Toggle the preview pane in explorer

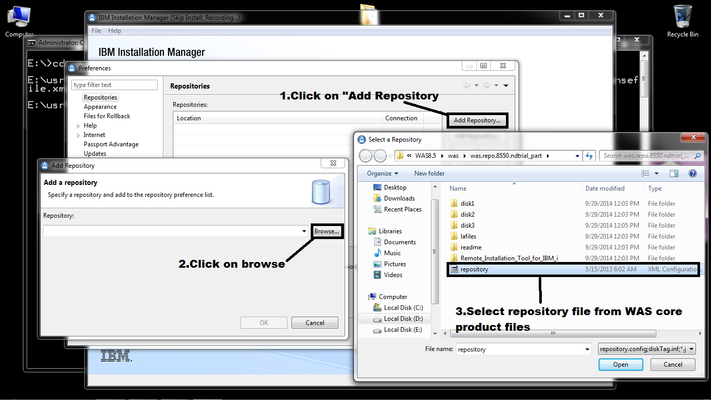coord(674,173)
